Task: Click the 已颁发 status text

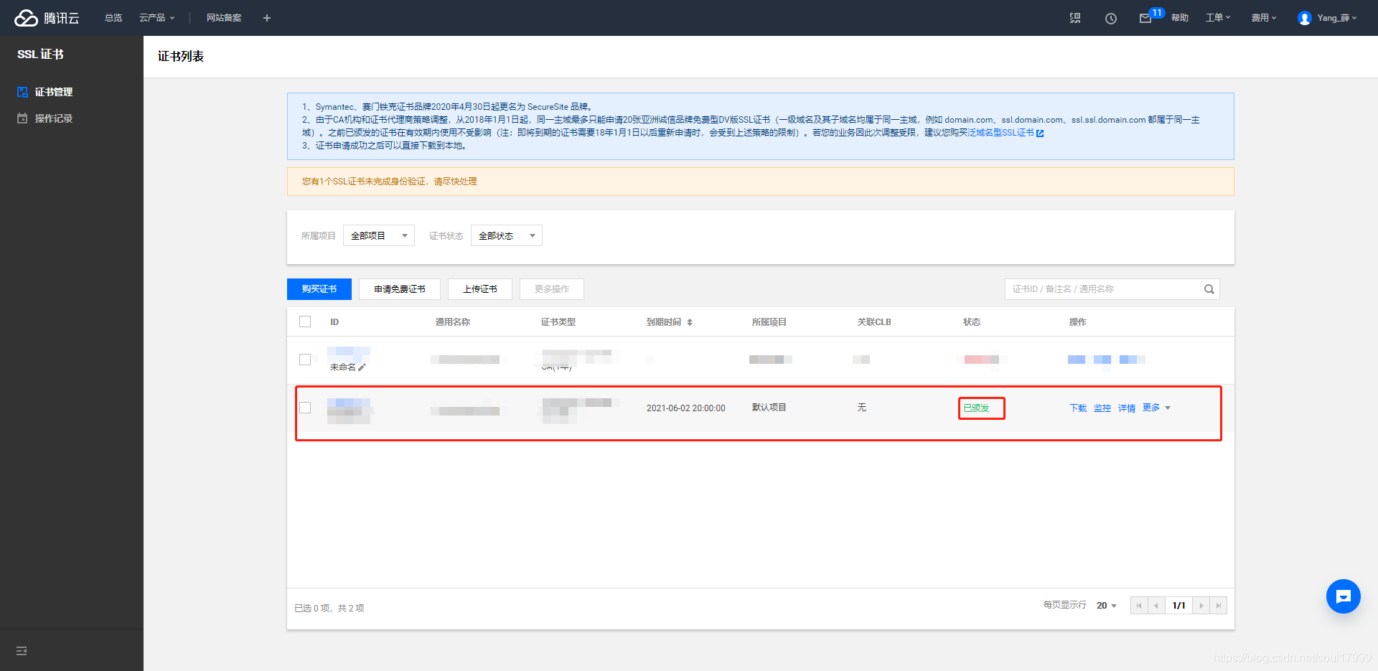Action: (976, 408)
